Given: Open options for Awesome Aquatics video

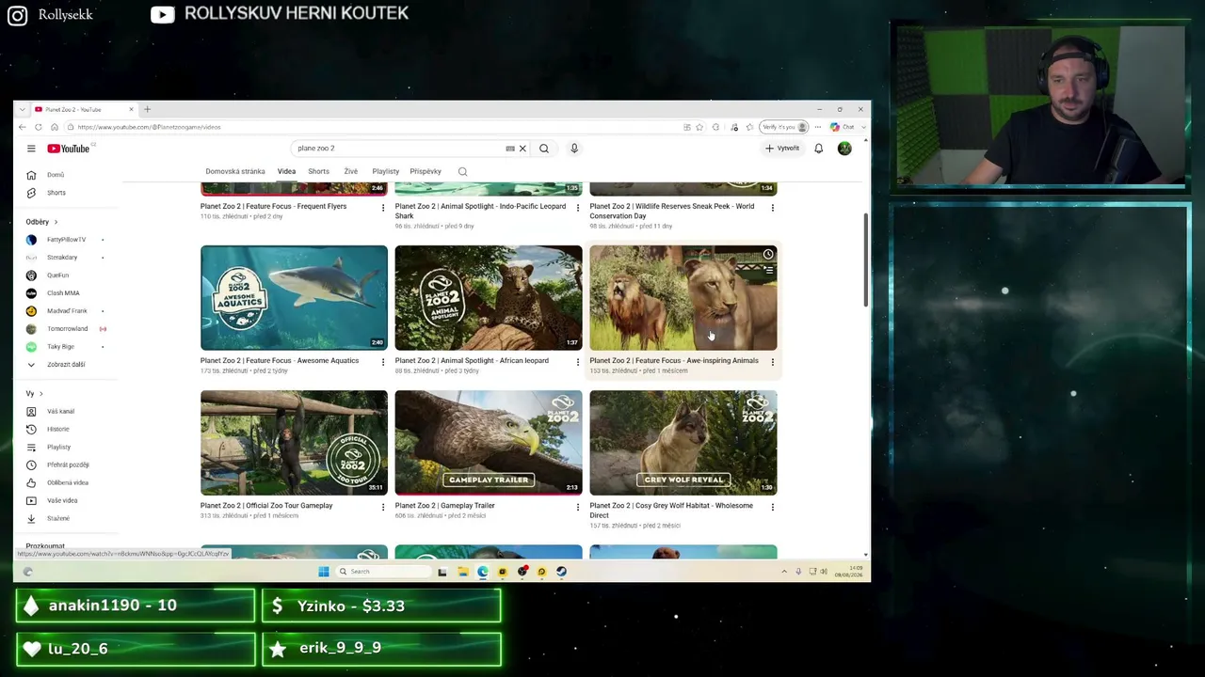Looking at the screenshot, I should click(383, 361).
